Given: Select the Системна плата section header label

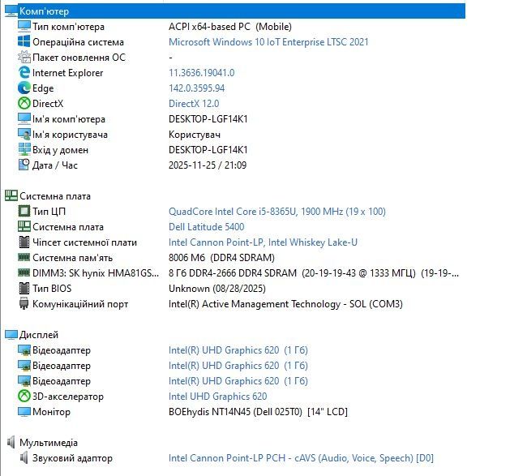Looking at the screenshot, I should pyautogui.click(x=55, y=196).
